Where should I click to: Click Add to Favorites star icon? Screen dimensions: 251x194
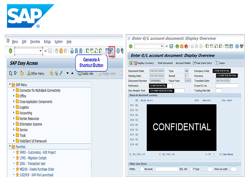point(51,73)
